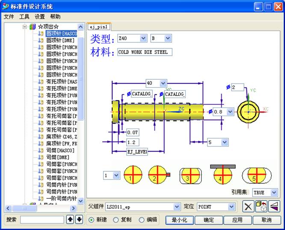Click the 搜索 search input field
Image resolution: width=285 pixels, height=230 pixels.
42,220
